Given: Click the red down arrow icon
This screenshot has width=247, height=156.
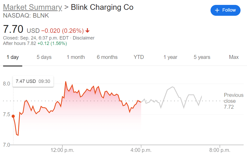Looking at the screenshot, I should click(x=87, y=31).
